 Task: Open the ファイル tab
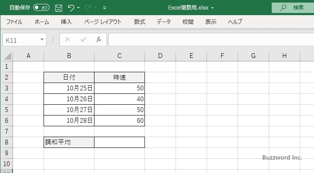click(x=14, y=22)
